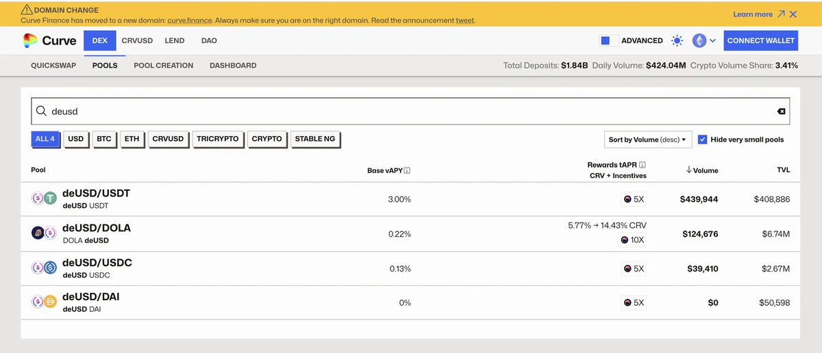Click the Crypto Volume Share 3.41% stat
822x353 pixels.
744,66
